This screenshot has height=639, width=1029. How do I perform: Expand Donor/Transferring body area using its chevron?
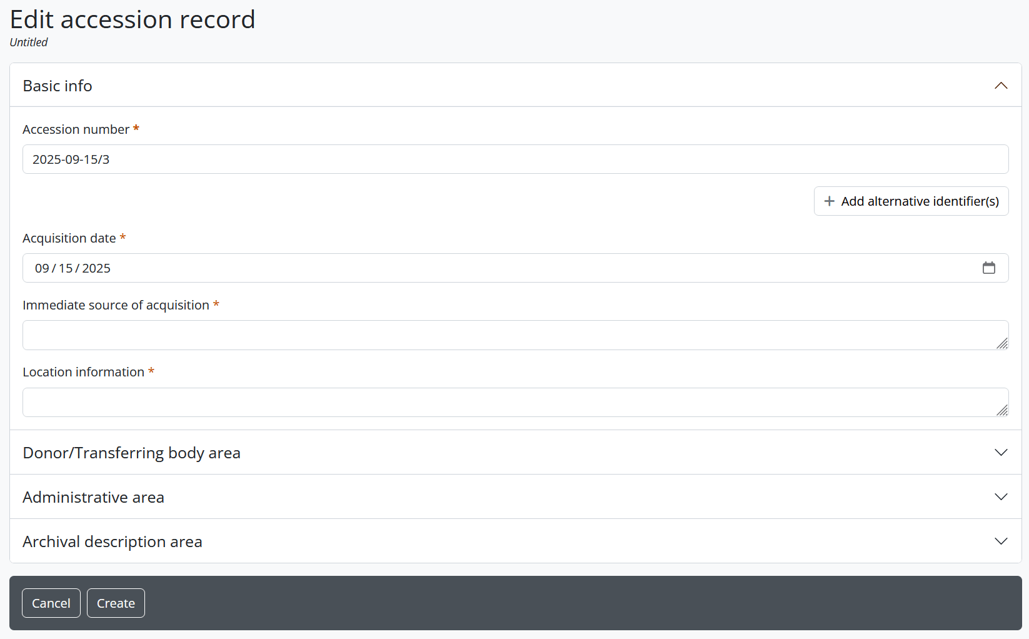point(1000,453)
